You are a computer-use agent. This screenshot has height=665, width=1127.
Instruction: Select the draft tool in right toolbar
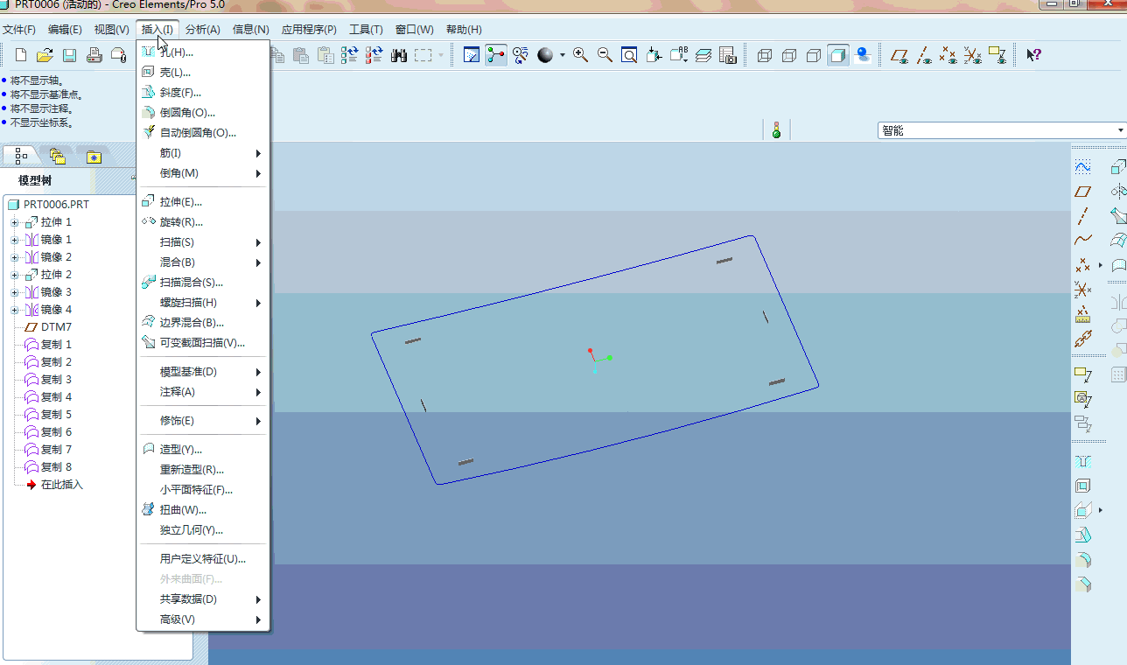tap(1083, 535)
